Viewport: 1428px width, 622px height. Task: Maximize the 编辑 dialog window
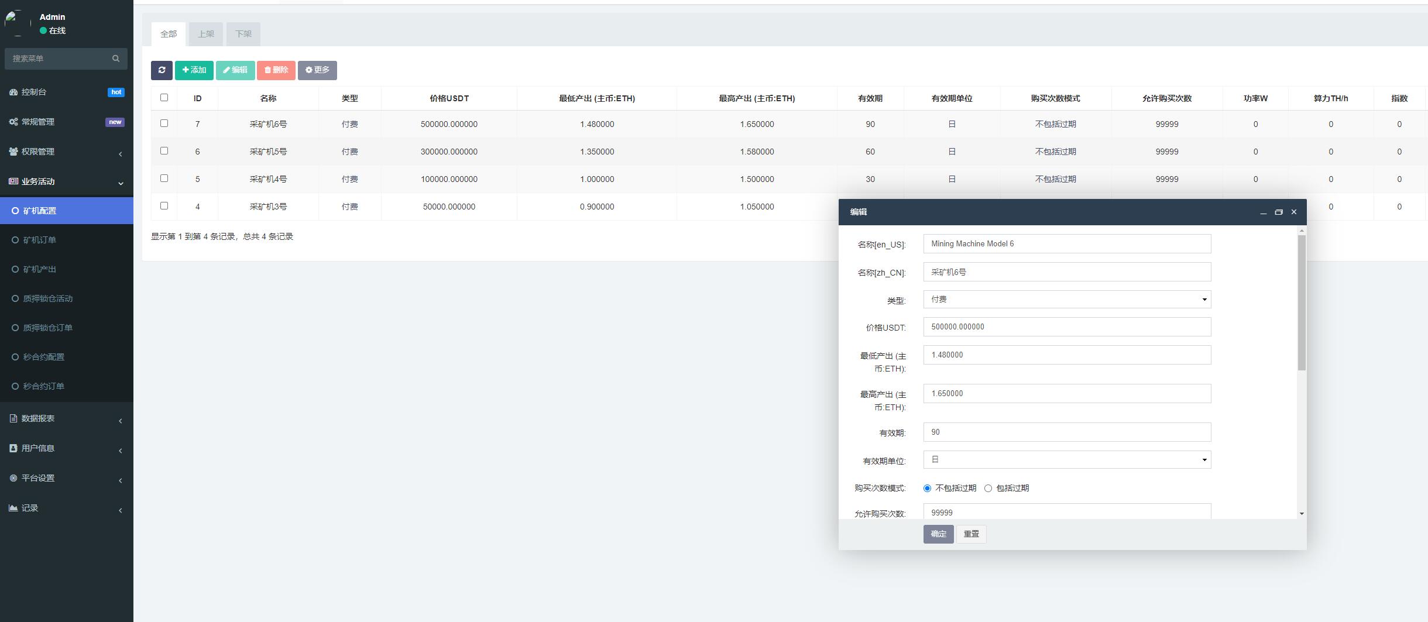(x=1278, y=212)
